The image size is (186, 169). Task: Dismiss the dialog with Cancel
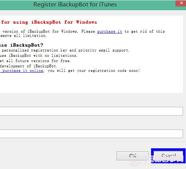168,156
